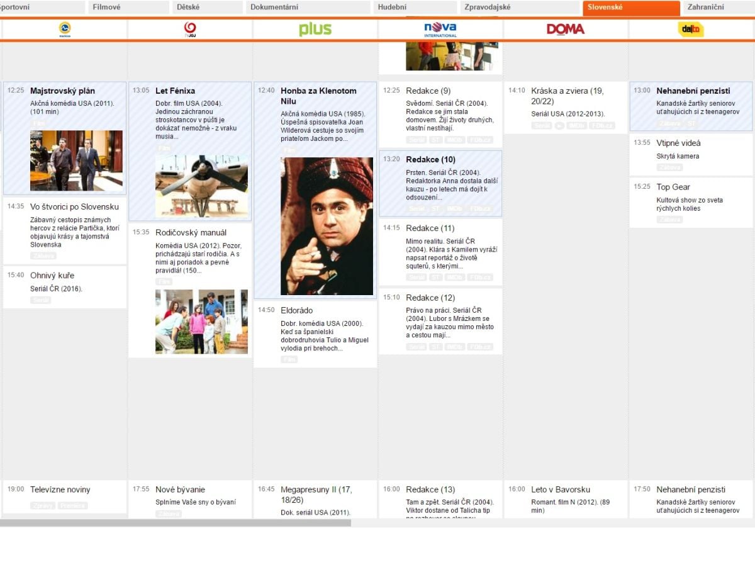Click the ST subtitles badge on Redakce (10)

[435, 208]
